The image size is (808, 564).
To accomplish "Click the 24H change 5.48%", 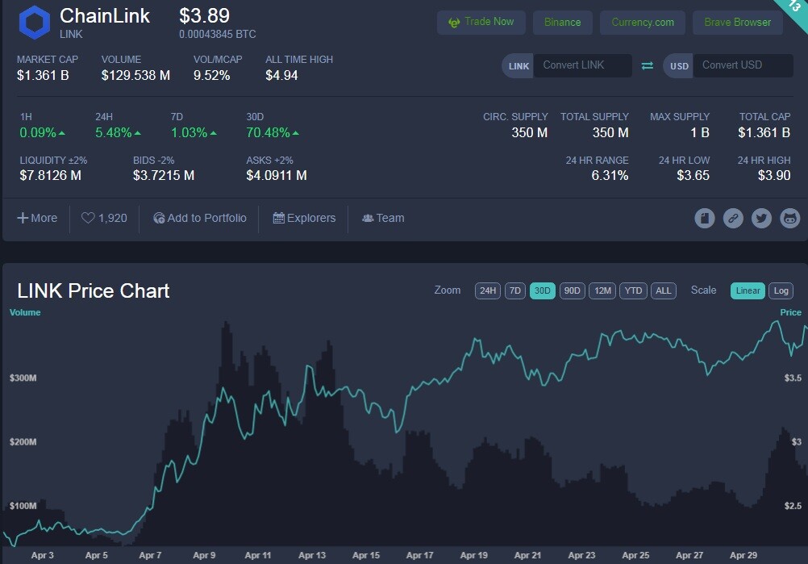I will pos(118,132).
